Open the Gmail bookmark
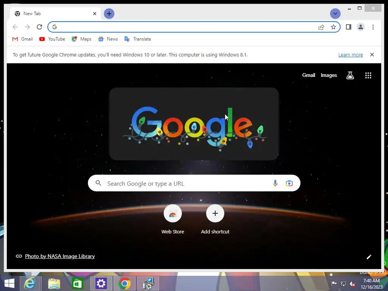Screen dimensions: 388x291 (x=22, y=39)
